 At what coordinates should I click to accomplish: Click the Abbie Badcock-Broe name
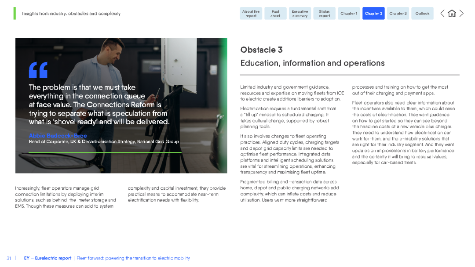pyautogui.click(x=58, y=136)
